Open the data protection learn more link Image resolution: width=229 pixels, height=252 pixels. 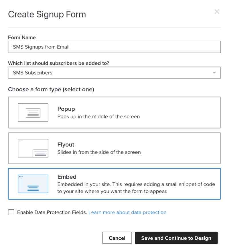[127, 212]
